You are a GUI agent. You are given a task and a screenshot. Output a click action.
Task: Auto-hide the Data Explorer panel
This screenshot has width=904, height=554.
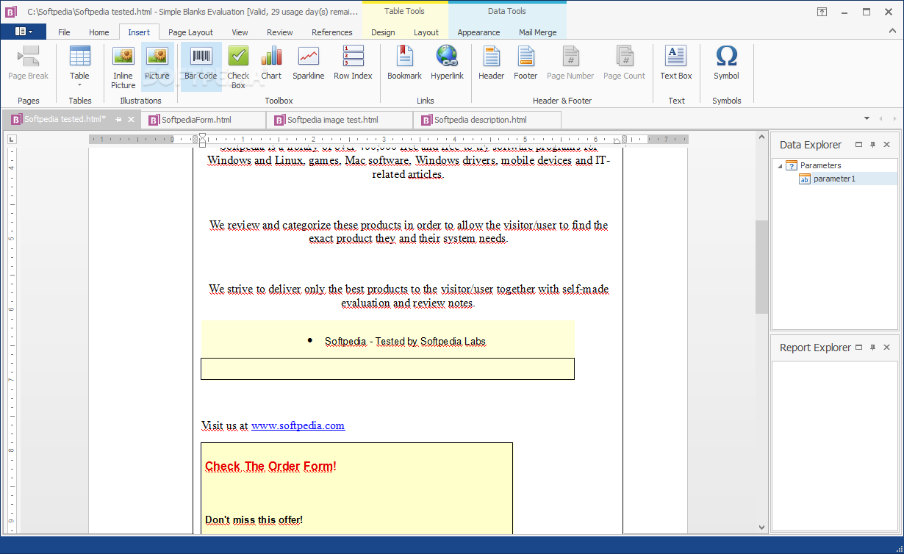pyautogui.click(x=872, y=145)
